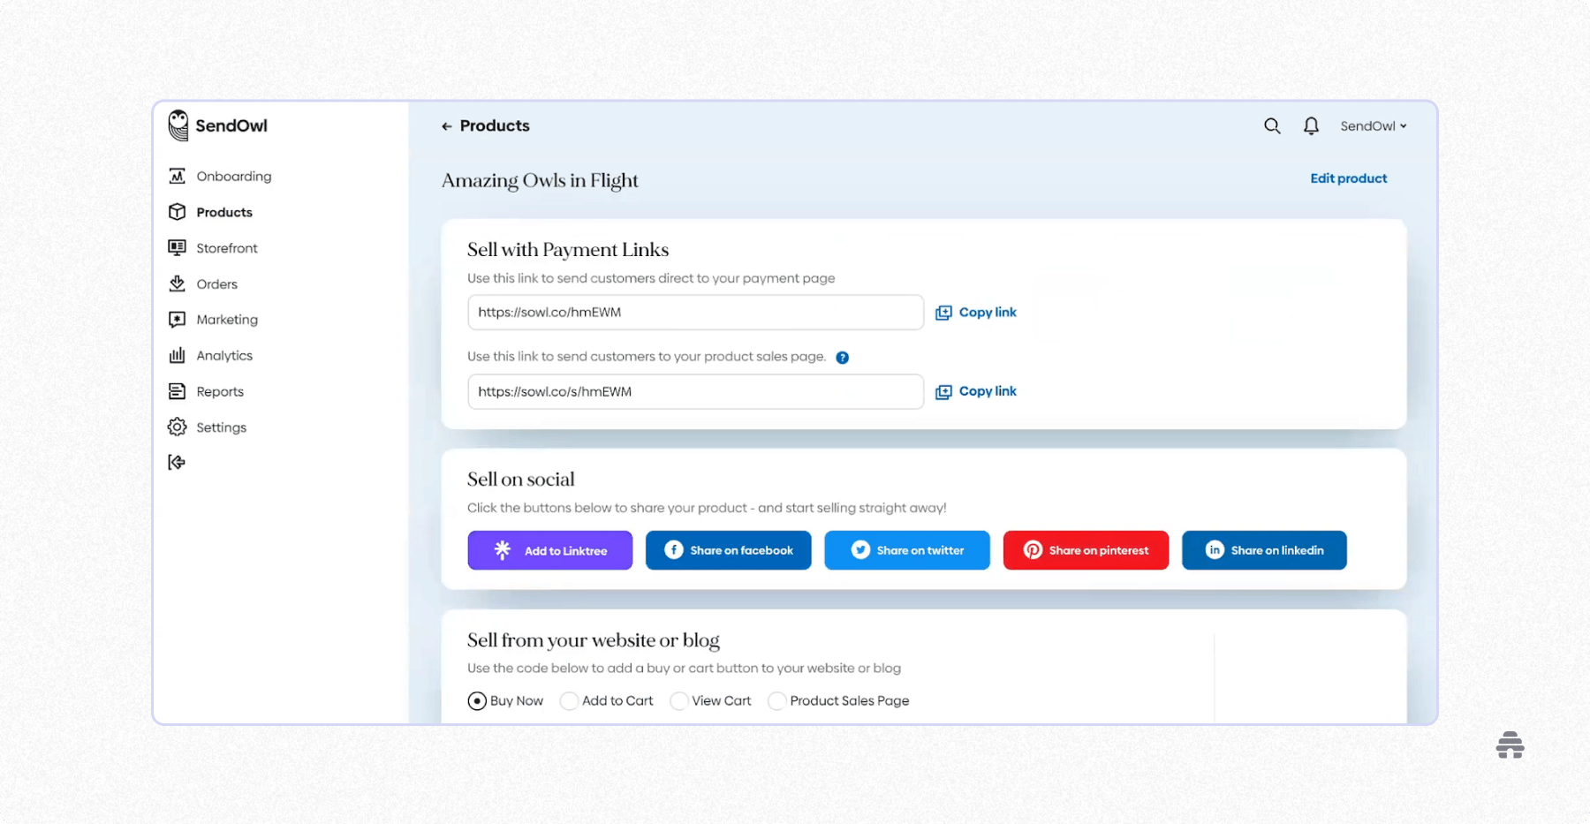Screen dimensions: 1590x824
Task: Copy the payment page link via copy icon
Action: click(x=943, y=312)
